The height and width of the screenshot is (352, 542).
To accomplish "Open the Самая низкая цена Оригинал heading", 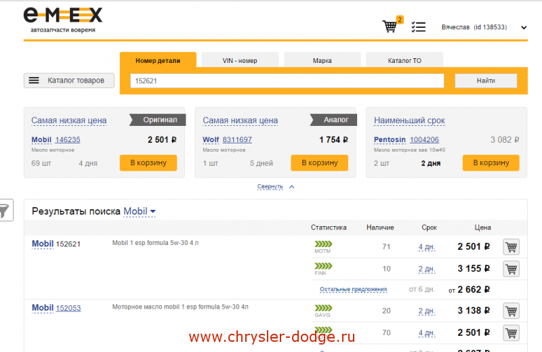I will [x=69, y=120].
